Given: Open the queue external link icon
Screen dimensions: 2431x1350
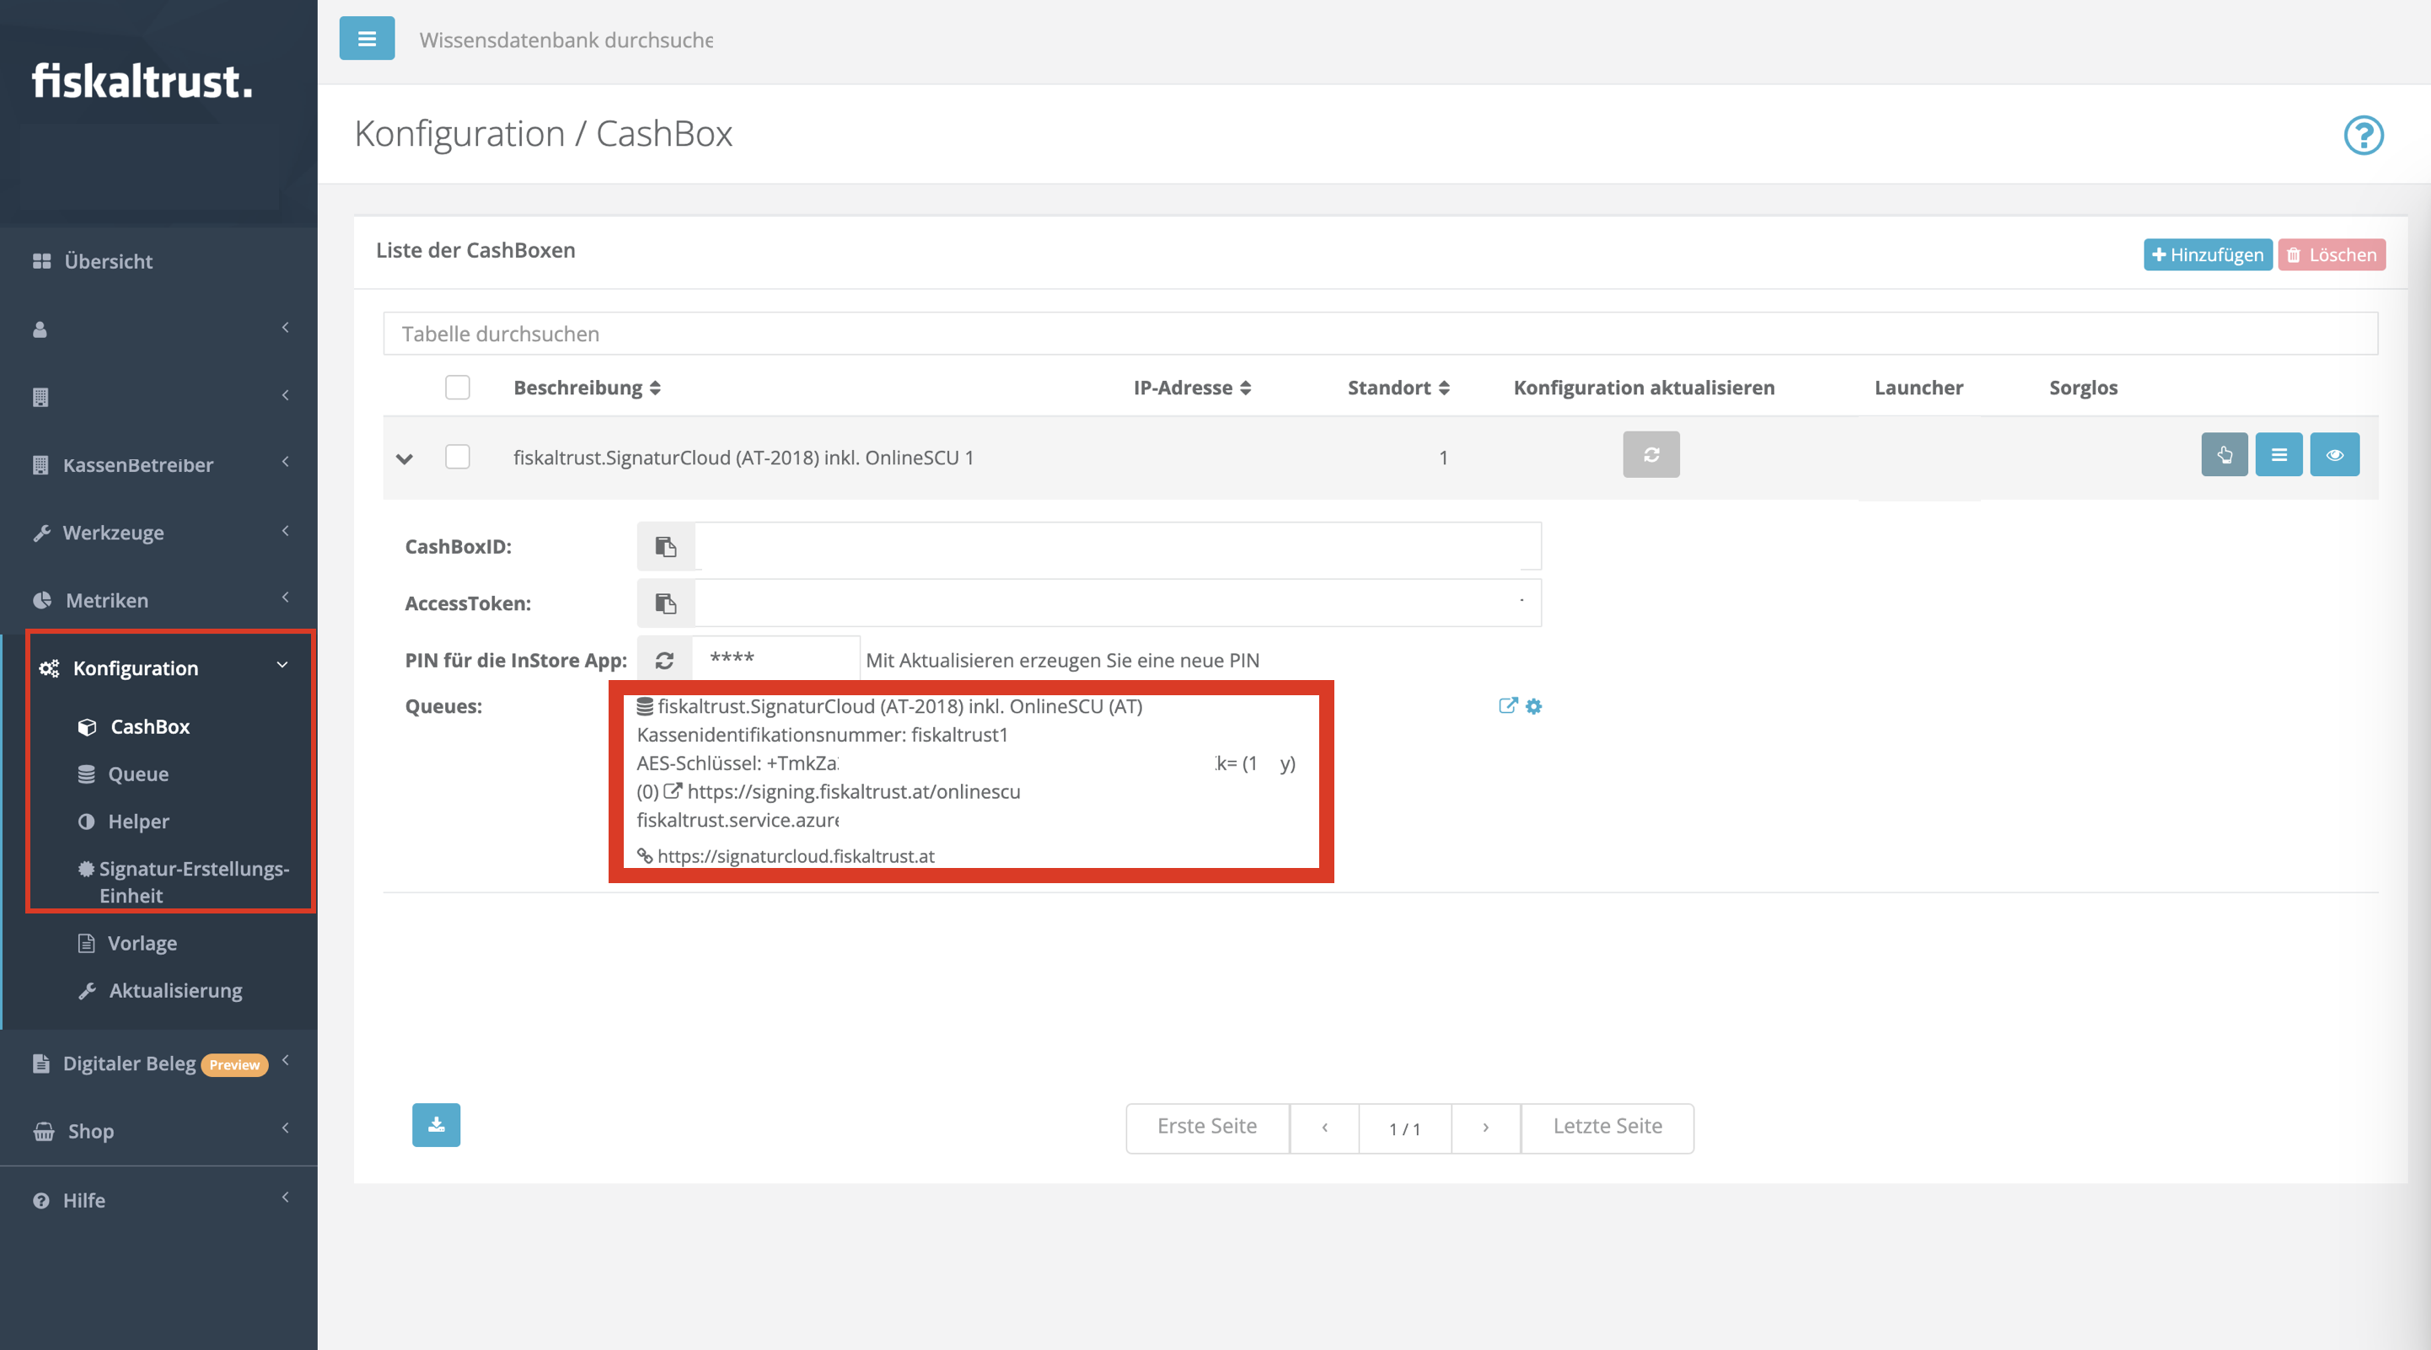Looking at the screenshot, I should [x=1508, y=705].
